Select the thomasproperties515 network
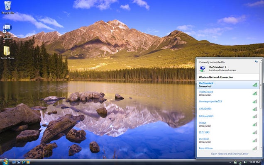 click(x=228, y=102)
